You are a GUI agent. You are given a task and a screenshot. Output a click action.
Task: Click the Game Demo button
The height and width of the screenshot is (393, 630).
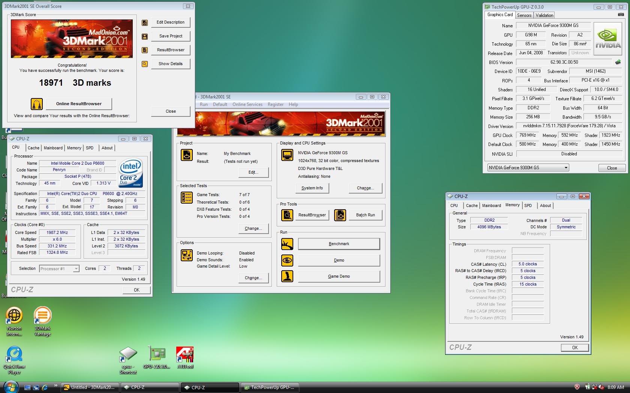339,276
